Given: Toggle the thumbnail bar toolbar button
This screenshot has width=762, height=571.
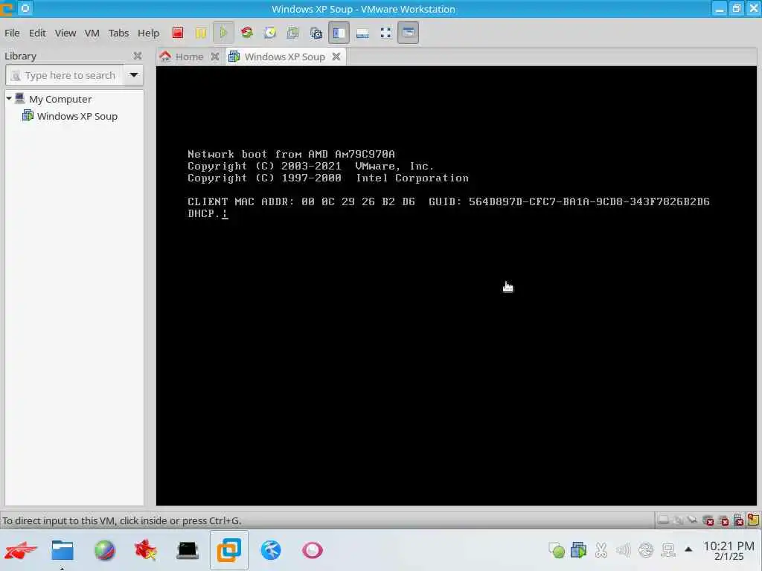Looking at the screenshot, I should [x=362, y=33].
